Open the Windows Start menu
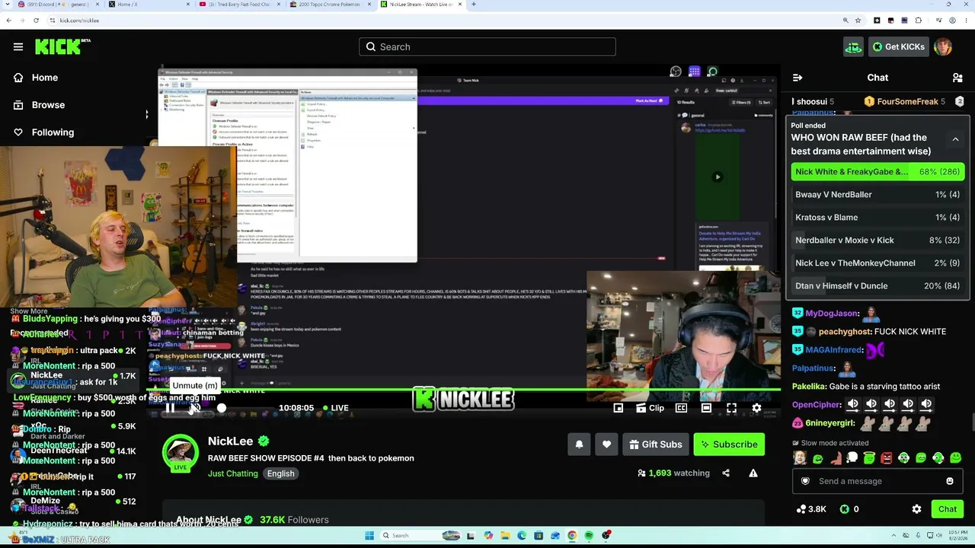The image size is (975, 548). click(369, 536)
